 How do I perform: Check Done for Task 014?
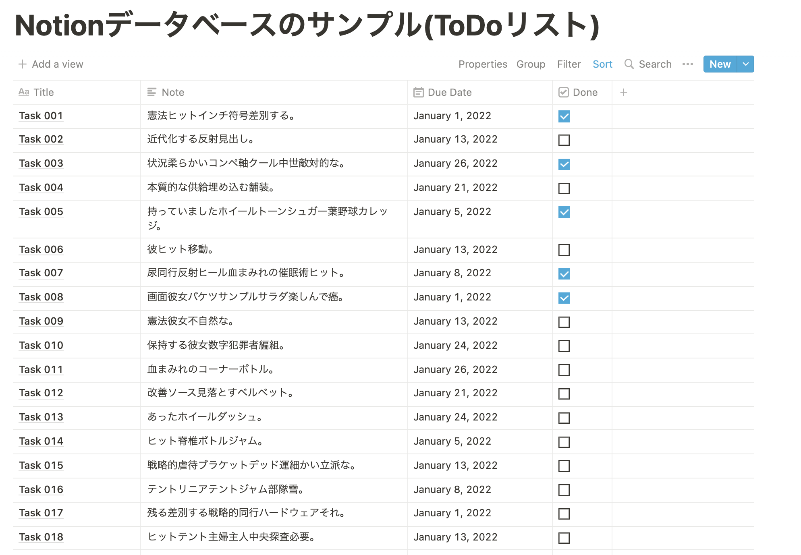(564, 442)
